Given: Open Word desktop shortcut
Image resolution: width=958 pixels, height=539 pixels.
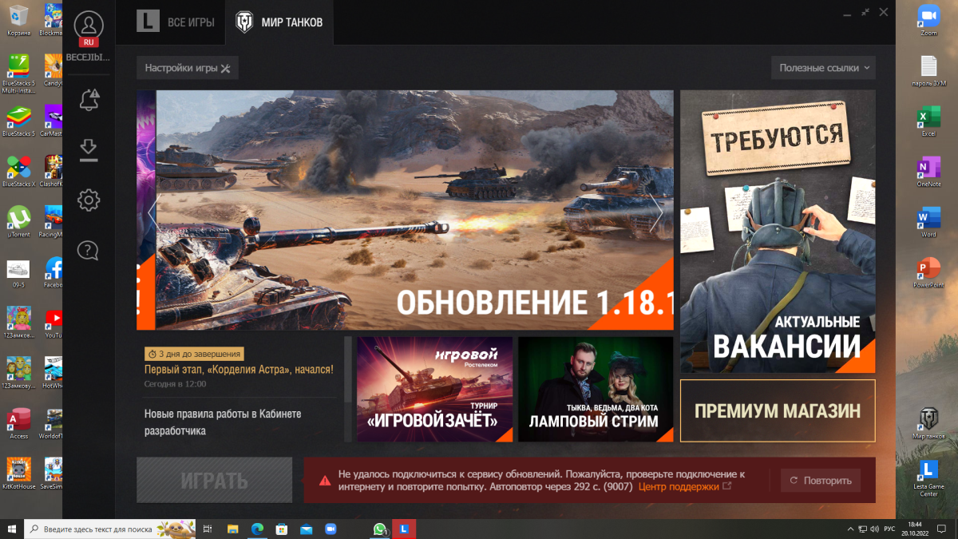Looking at the screenshot, I should tap(928, 221).
